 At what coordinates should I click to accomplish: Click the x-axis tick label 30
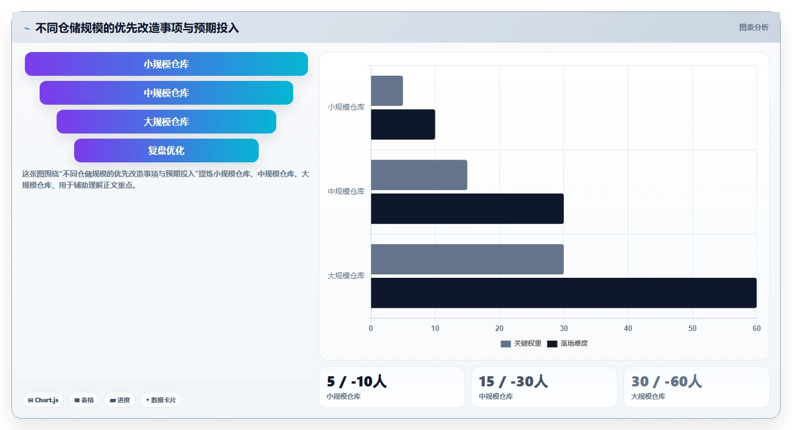click(564, 329)
